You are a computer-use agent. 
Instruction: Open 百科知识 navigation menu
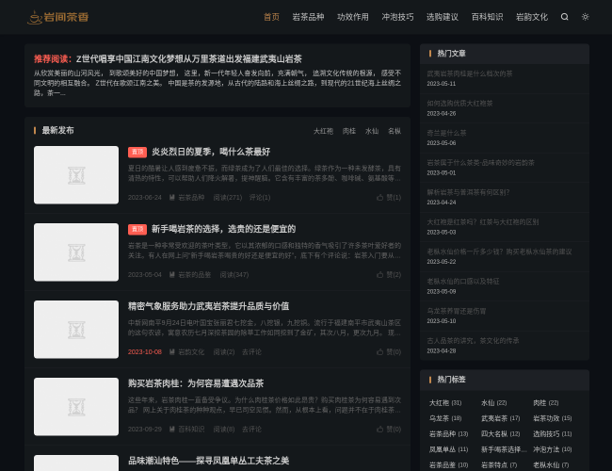click(487, 17)
